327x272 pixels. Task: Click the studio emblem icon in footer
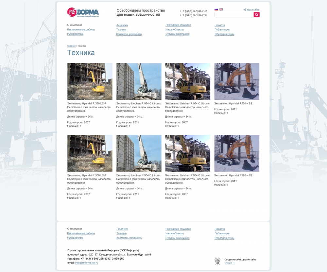[x=217, y=261]
